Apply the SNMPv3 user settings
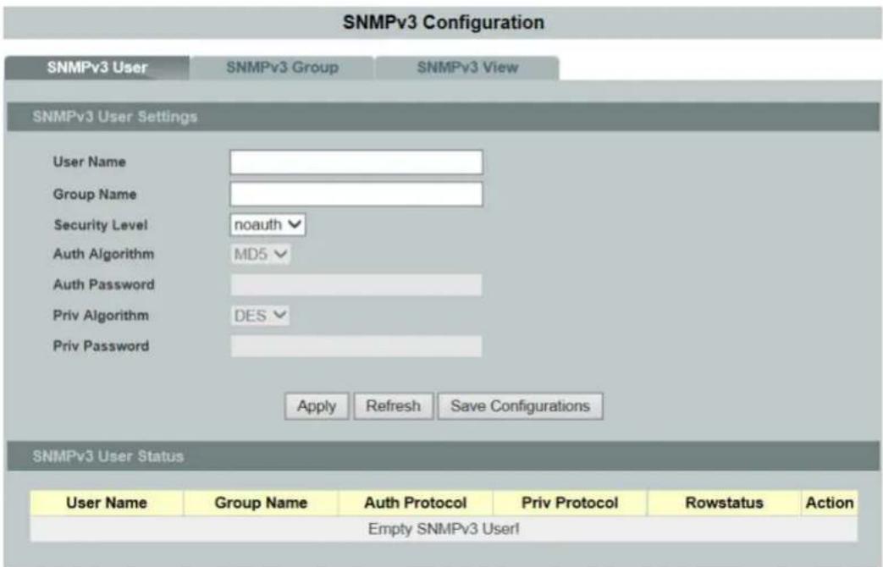This screenshot has height=567, width=883. click(x=317, y=406)
